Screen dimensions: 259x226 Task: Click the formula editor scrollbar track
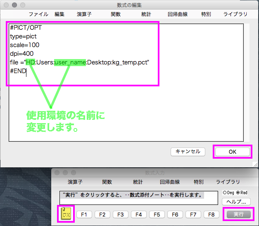pyautogui.click(x=247, y=83)
